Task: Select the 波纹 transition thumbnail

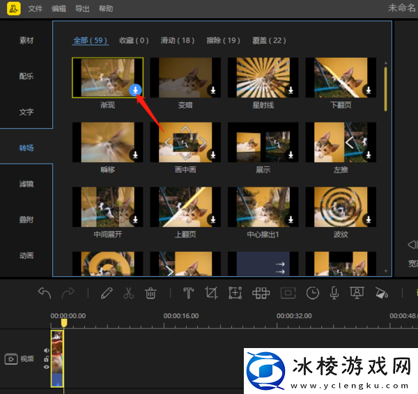Action: tap(341, 207)
